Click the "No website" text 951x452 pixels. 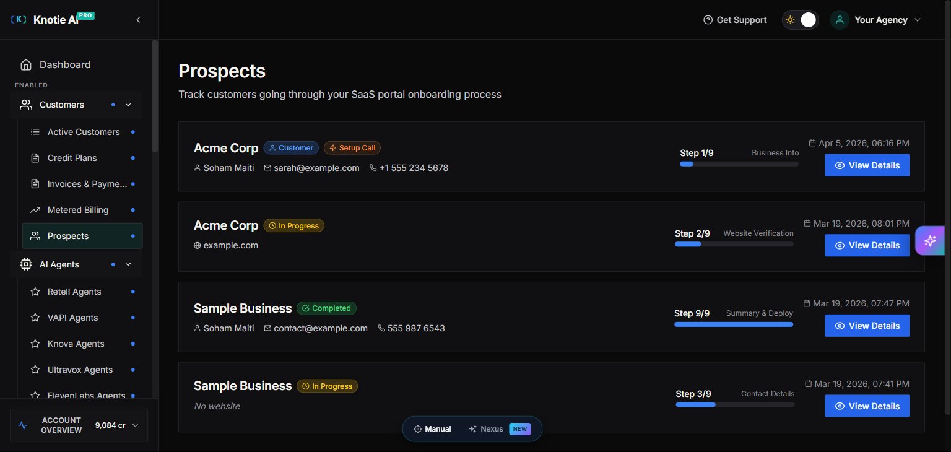pyautogui.click(x=217, y=406)
